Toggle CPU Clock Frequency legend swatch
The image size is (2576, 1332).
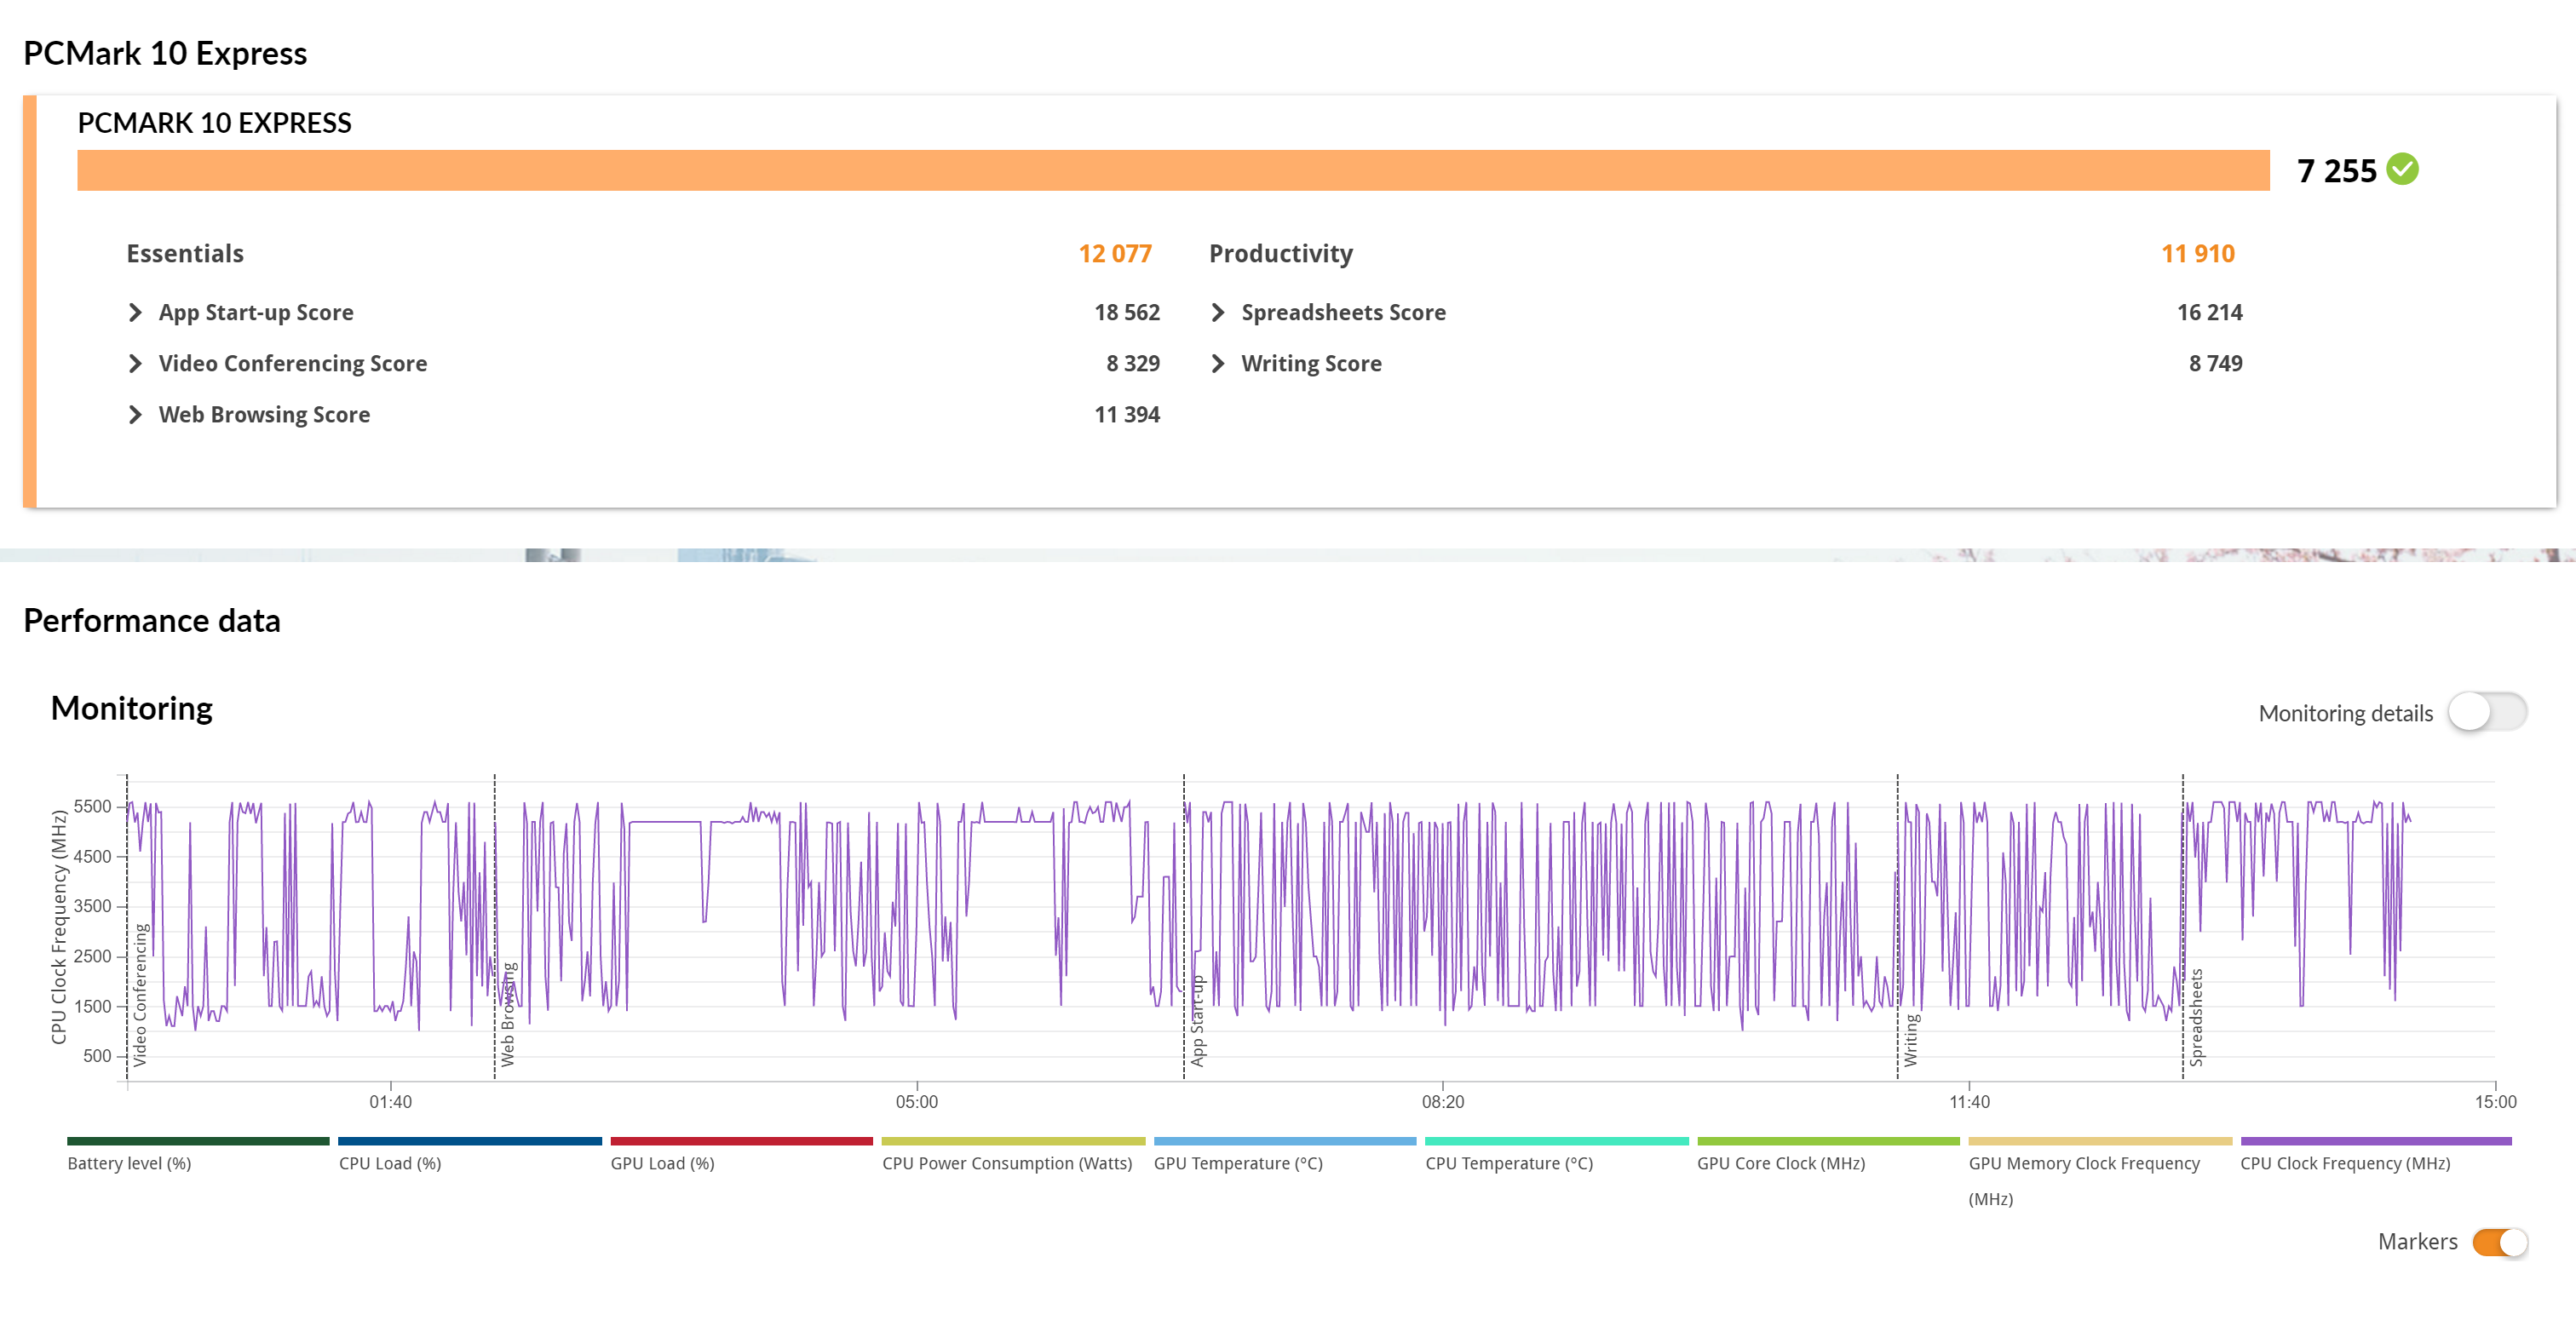[2376, 1141]
